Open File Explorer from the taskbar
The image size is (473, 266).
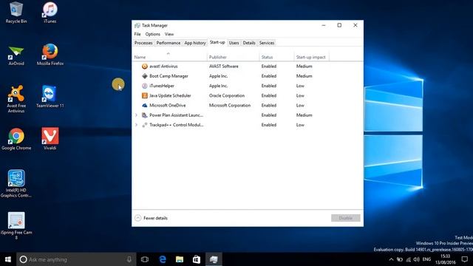[180, 259]
